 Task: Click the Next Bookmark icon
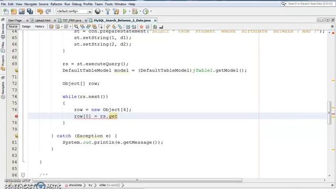pos(114,27)
